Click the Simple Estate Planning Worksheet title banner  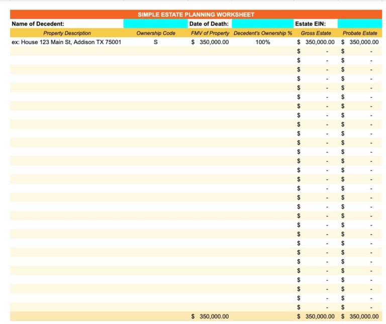pos(196,15)
